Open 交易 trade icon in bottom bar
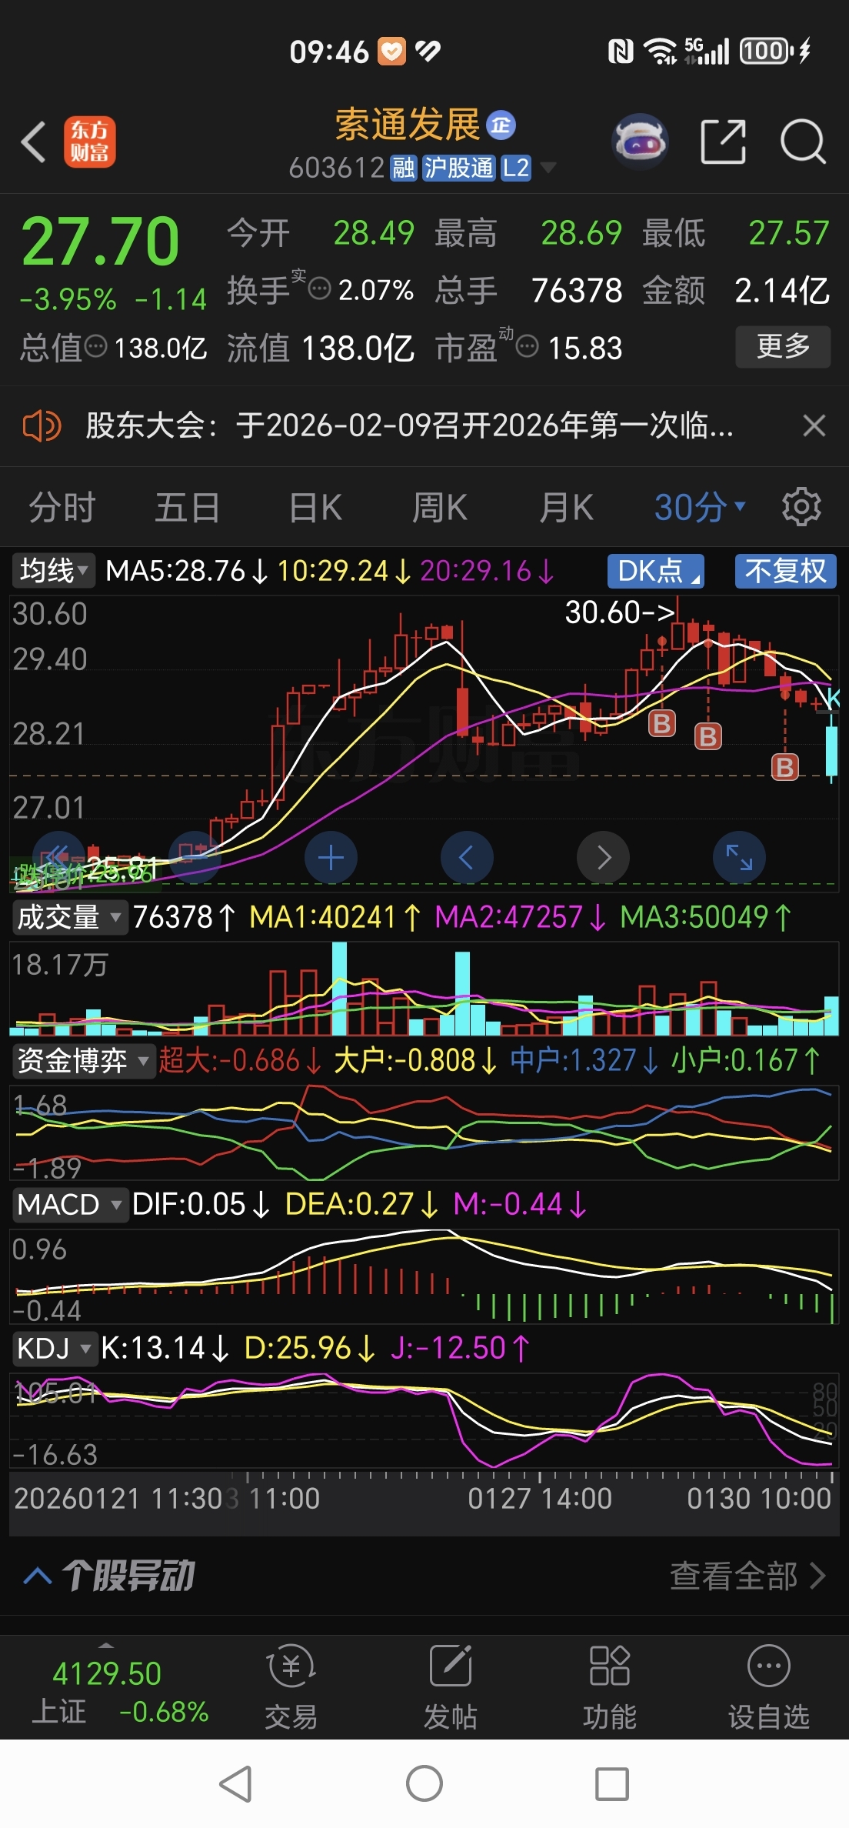 click(x=291, y=1688)
